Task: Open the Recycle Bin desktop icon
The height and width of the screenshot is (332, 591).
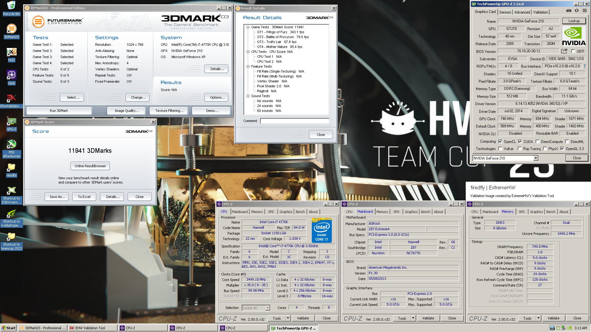Action: point(11,8)
